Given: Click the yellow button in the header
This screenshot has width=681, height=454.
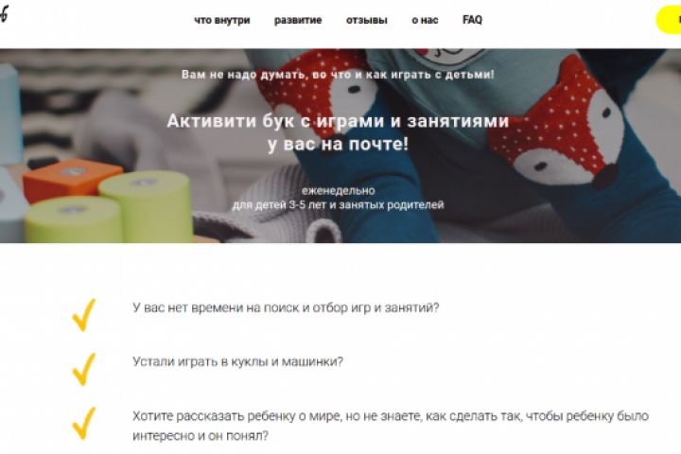Looking at the screenshot, I should click(669, 20).
